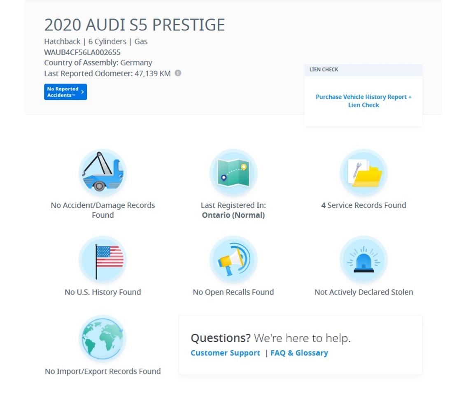Viewport: 452px width, 395px height.
Task: Click the megaphone open recalls icon
Action: pos(233,260)
